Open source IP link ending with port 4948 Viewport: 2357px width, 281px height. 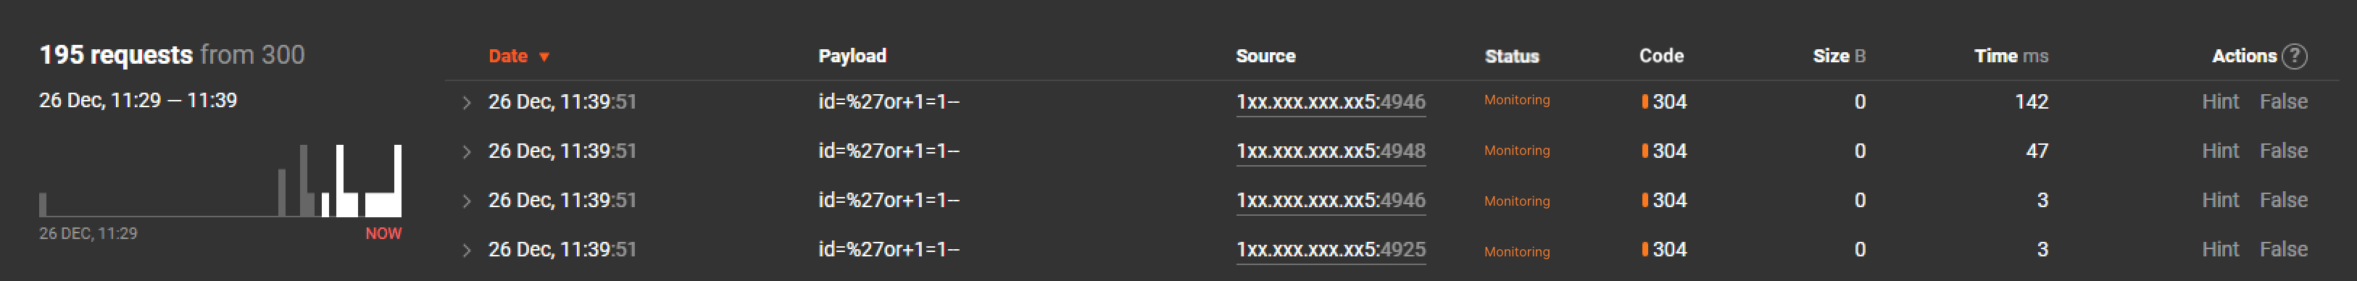pos(1331,152)
